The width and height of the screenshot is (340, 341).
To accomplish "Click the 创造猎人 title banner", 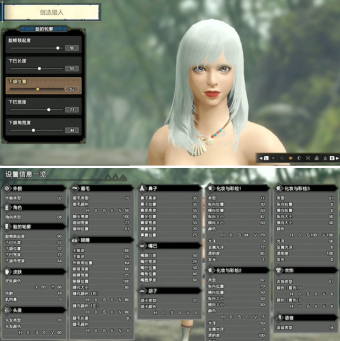I will [52, 12].
